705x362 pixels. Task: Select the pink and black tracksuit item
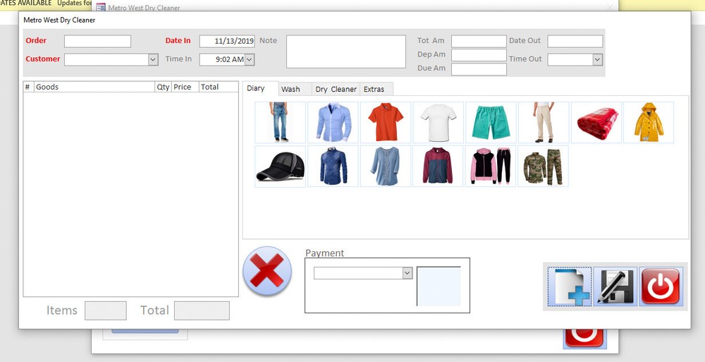click(491, 166)
